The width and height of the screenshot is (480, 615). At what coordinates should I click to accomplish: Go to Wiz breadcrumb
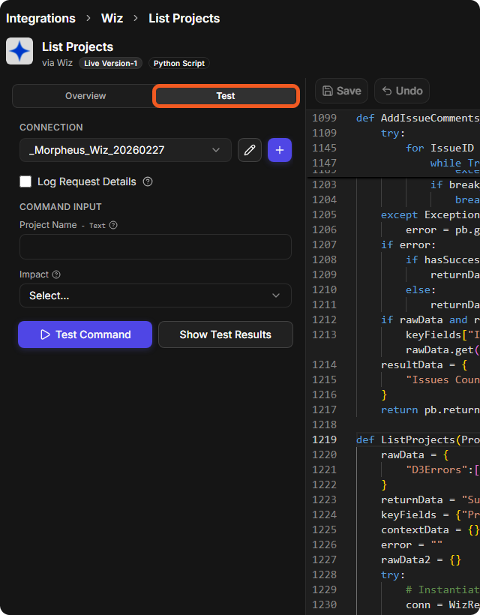[x=112, y=19]
